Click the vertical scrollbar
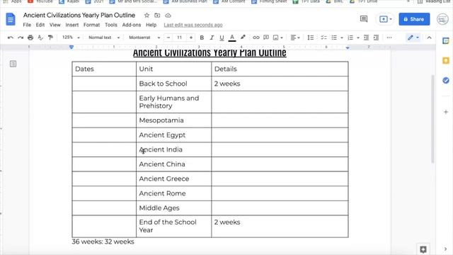The image size is (453, 255). tap(432, 118)
